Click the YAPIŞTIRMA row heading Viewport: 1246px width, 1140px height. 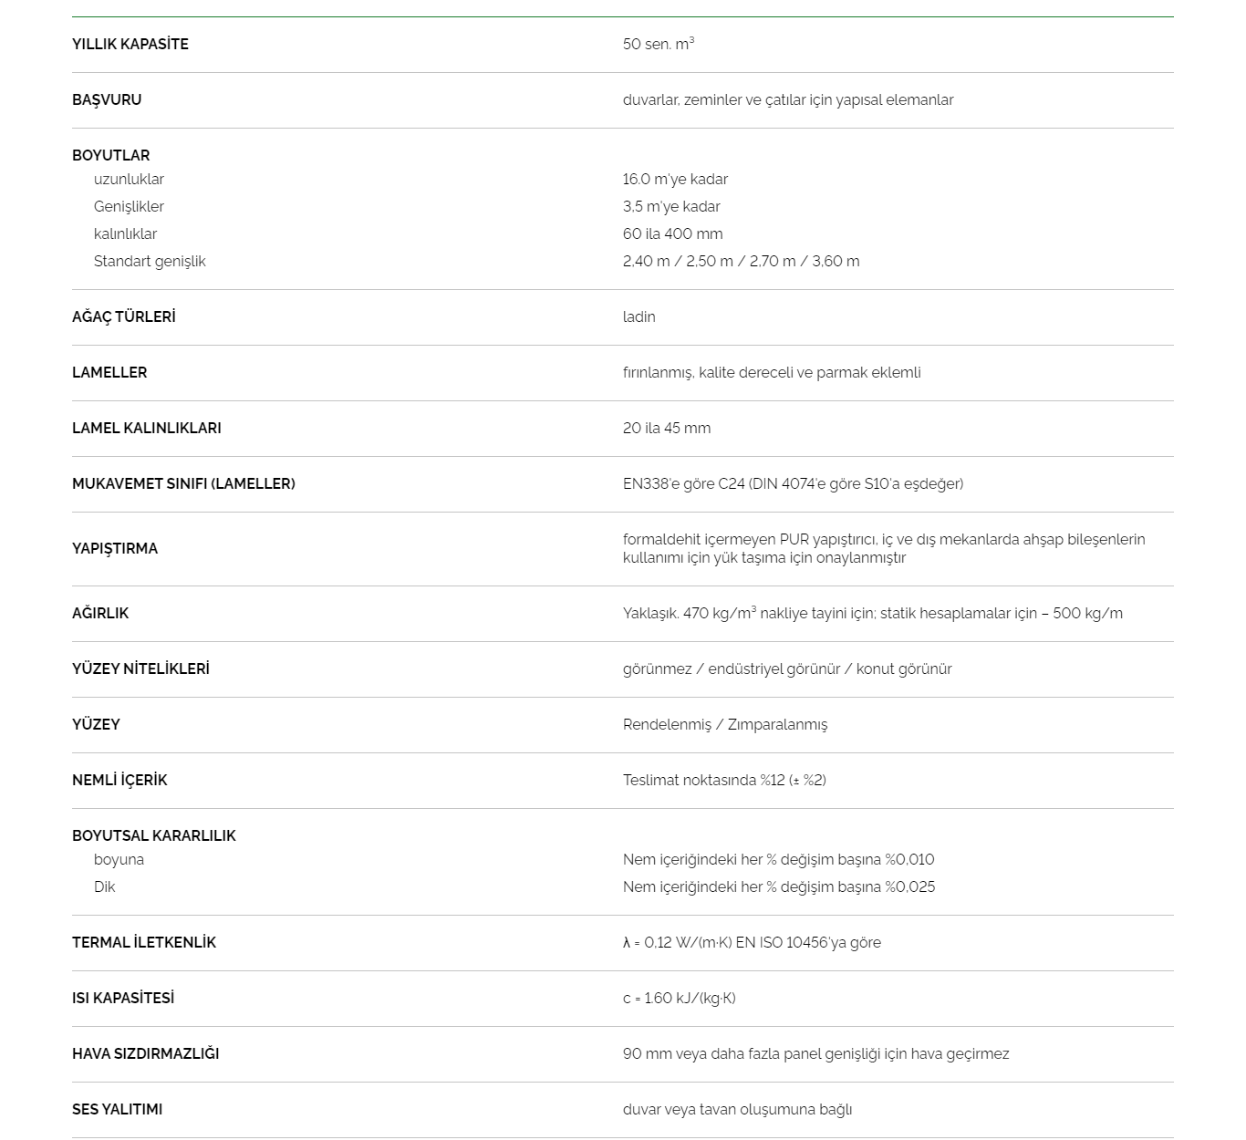[x=115, y=548]
